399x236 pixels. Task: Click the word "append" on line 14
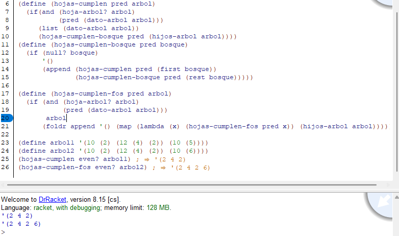pos(58,69)
